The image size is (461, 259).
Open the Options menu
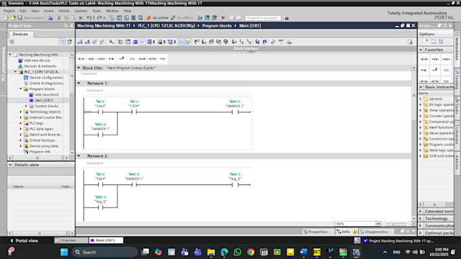point(81,11)
